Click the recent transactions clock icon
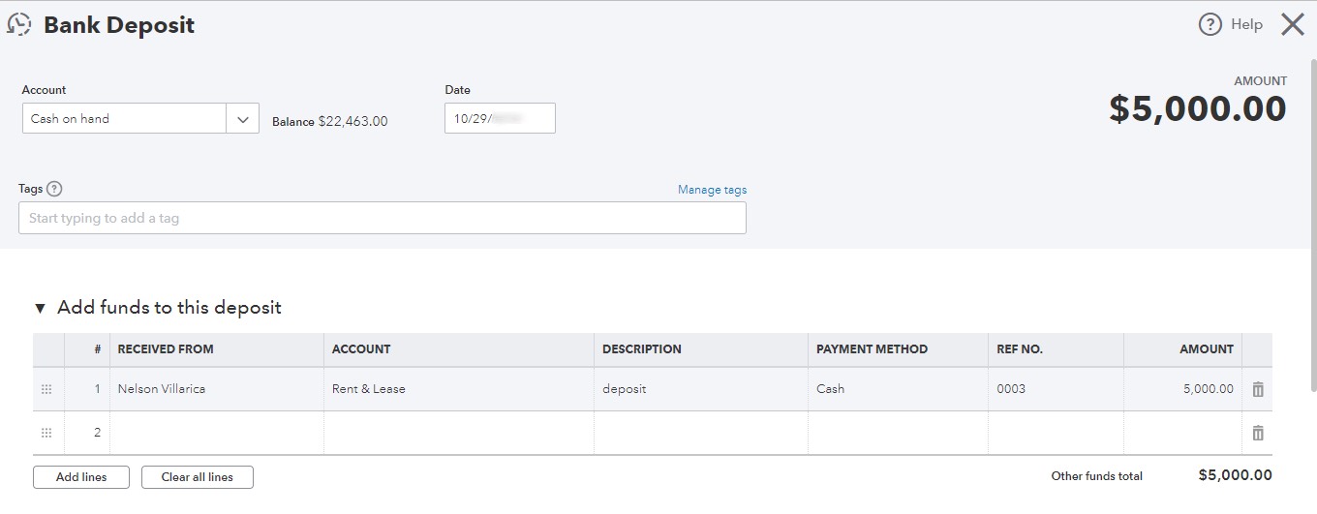The image size is (1317, 514). pyautogui.click(x=19, y=25)
